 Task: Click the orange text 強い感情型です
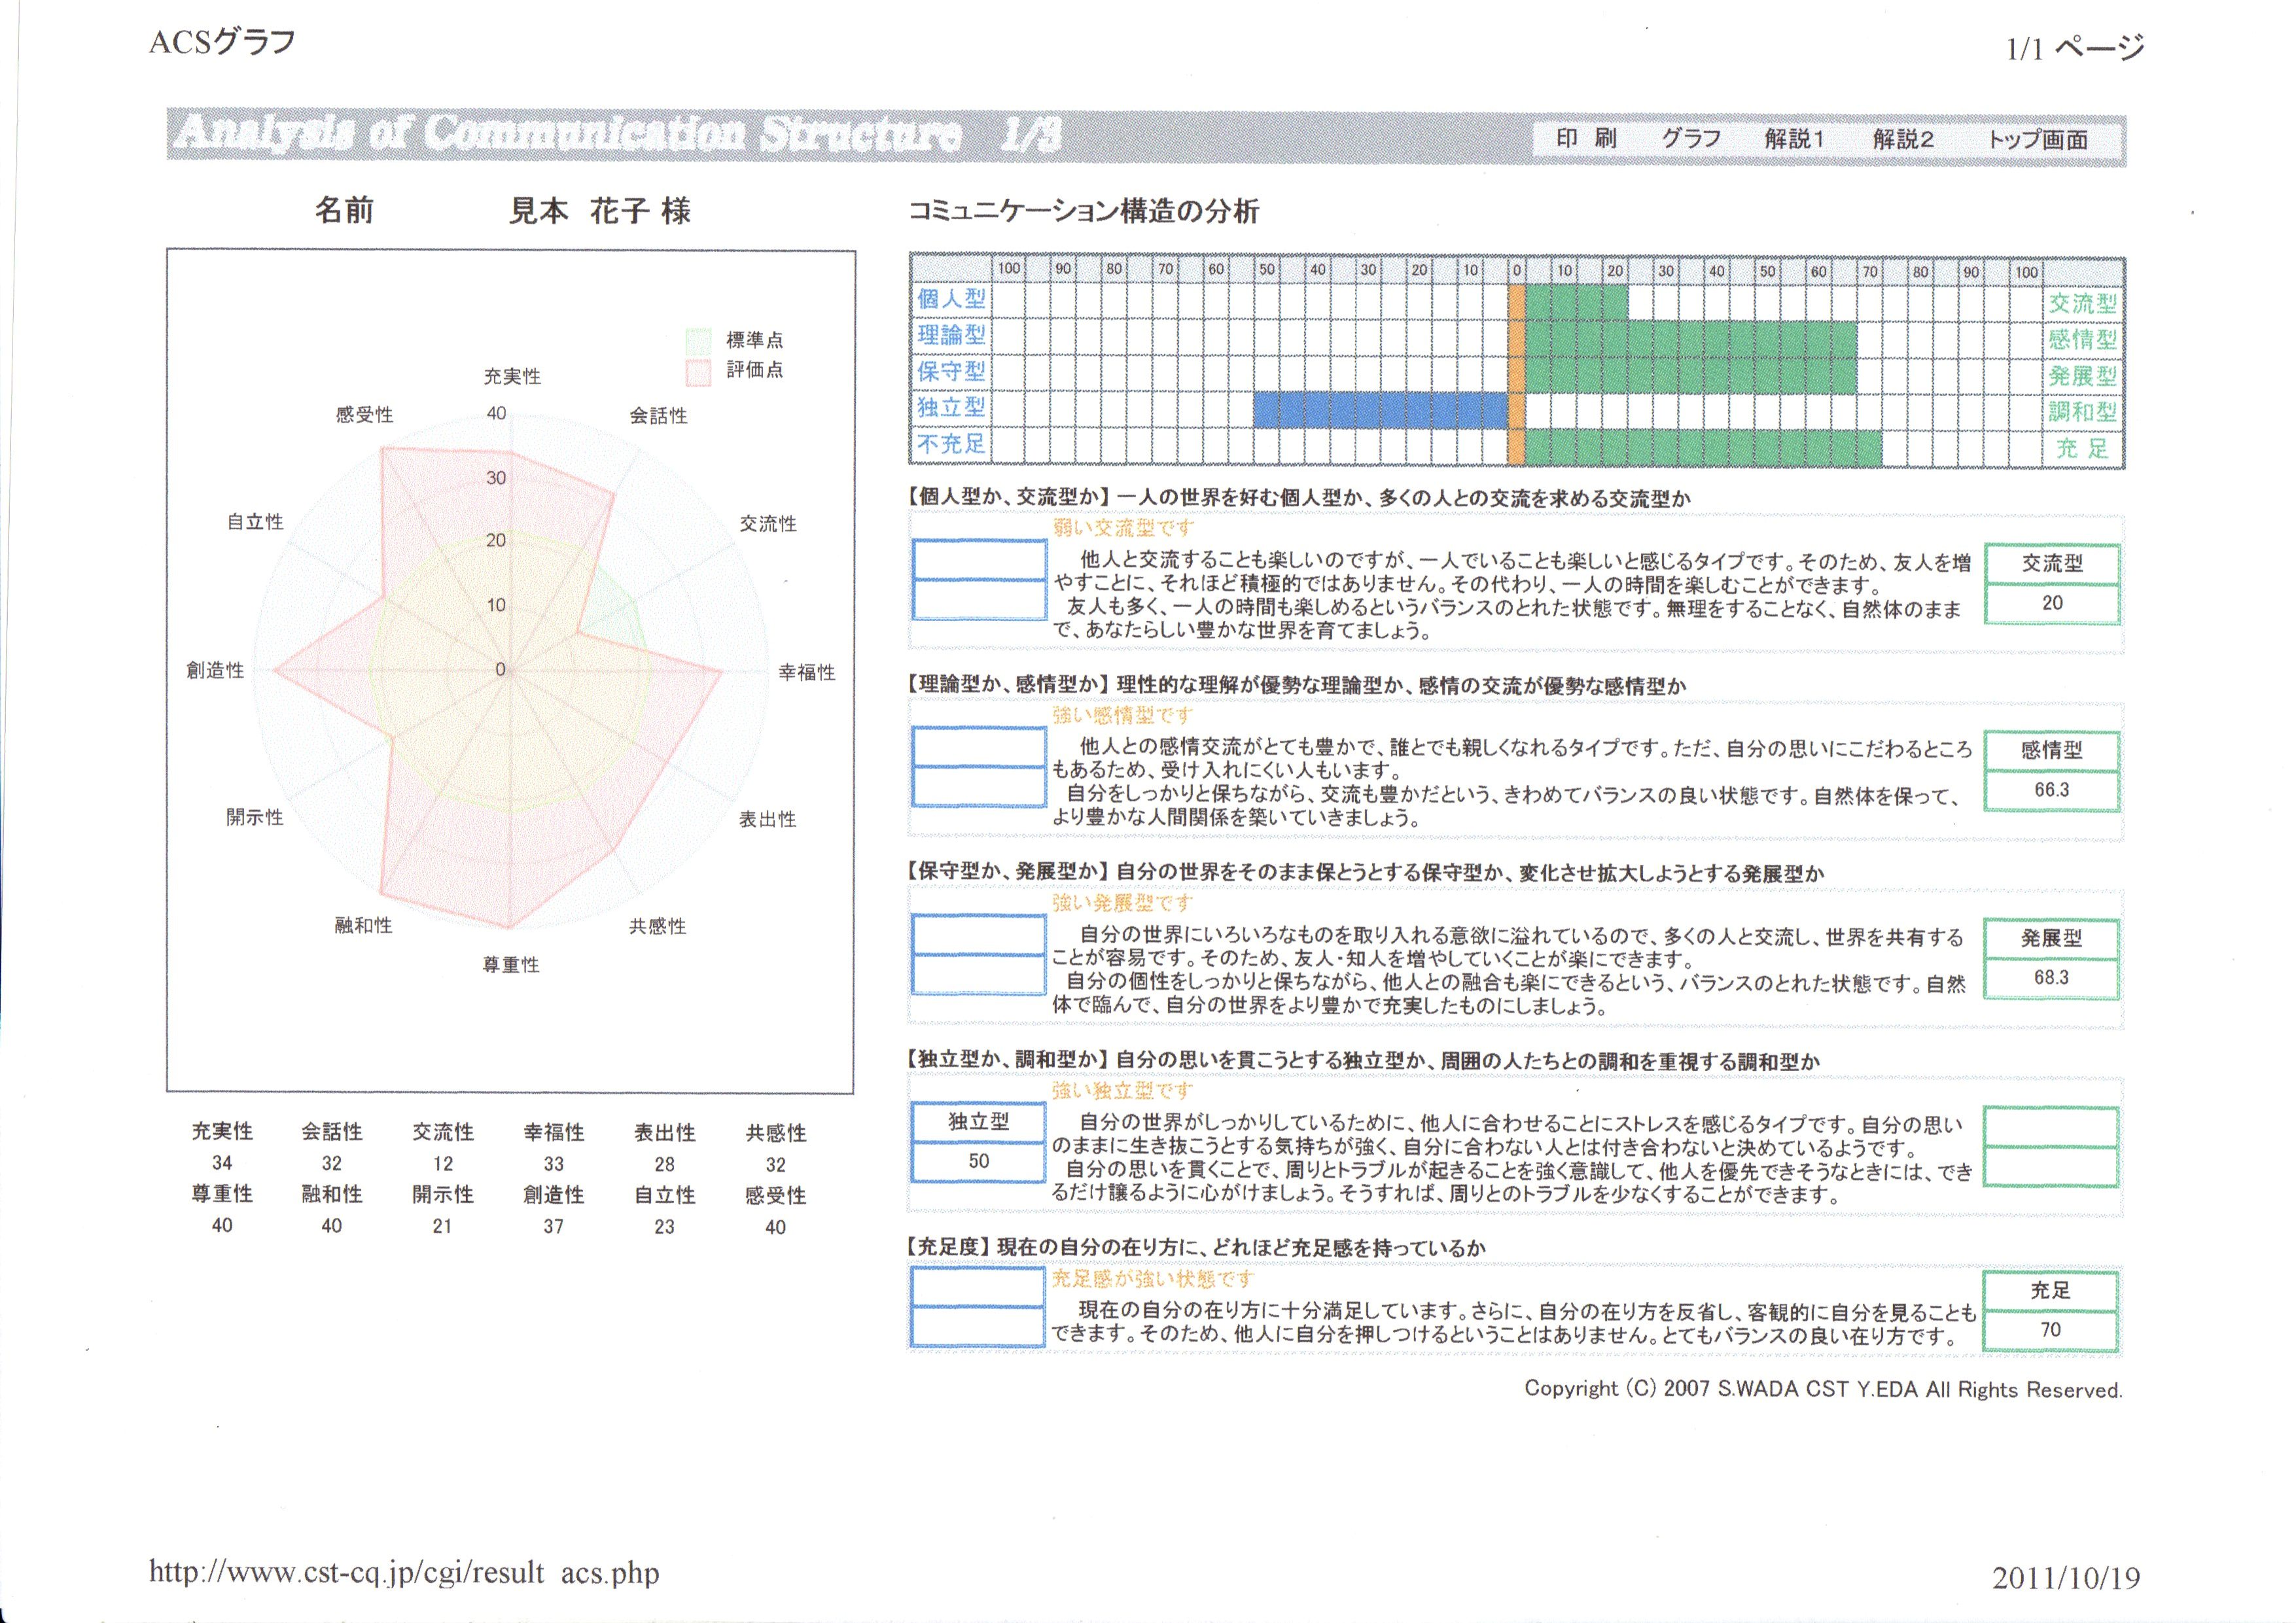(x=1123, y=715)
